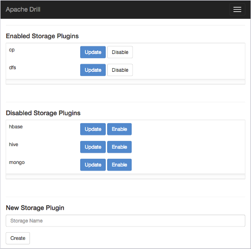Click the Enabled Storage Plugins heading
The image size is (251, 249).
tap(42, 36)
